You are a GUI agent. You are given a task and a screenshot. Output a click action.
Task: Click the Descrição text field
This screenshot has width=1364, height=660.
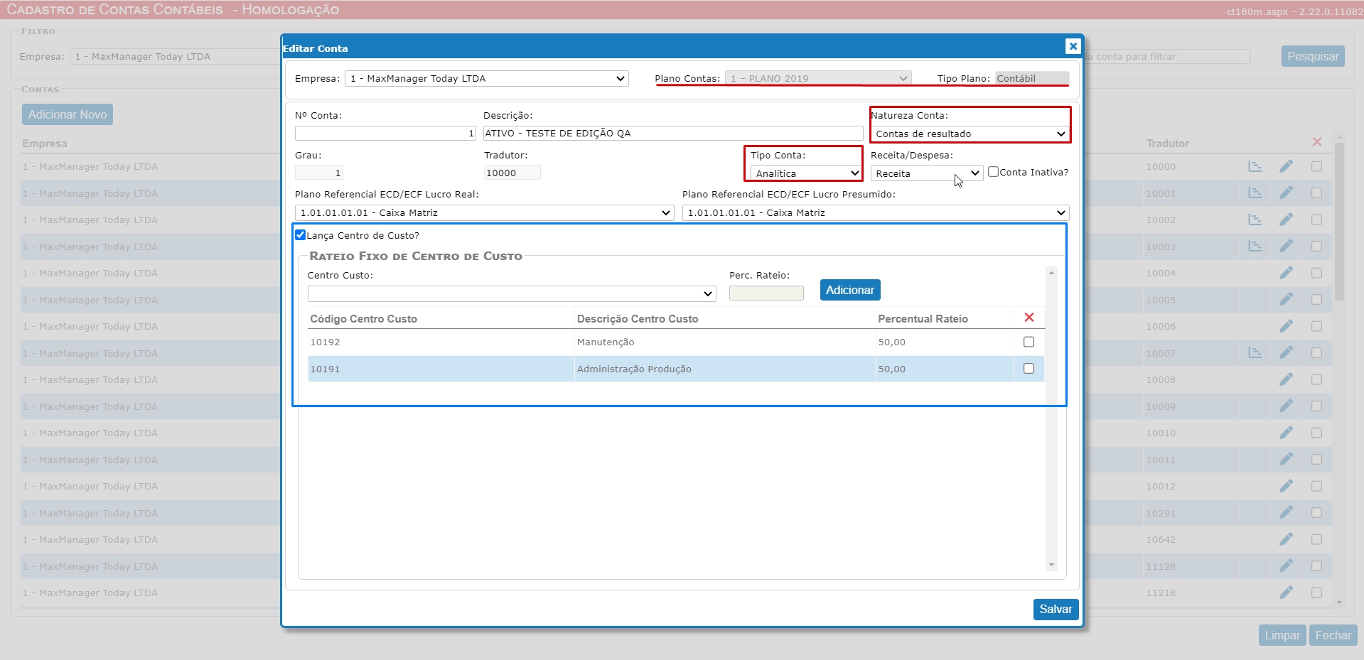click(673, 133)
